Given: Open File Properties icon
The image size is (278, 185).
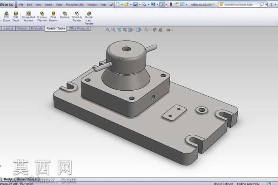Looking at the screenshot, I should click(177, 5).
